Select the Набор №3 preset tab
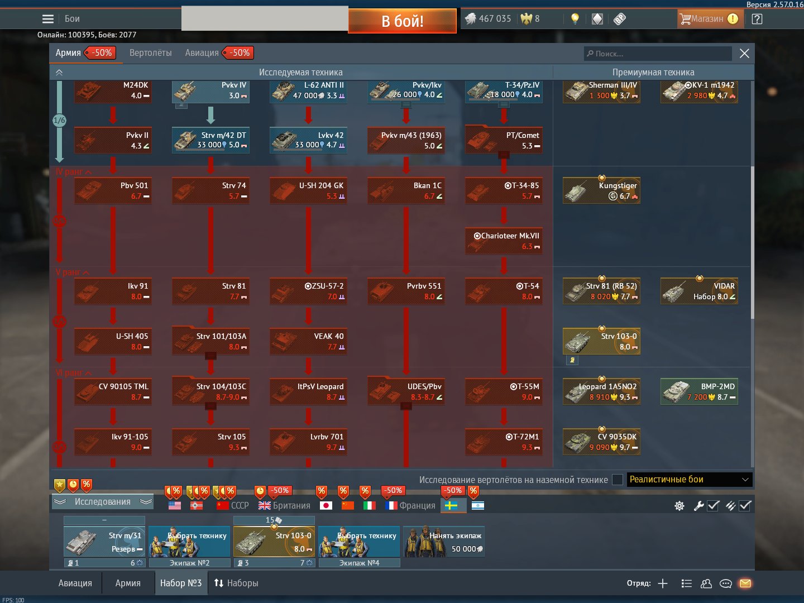This screenshot has height=603, width=804. pyautogui.click(x=181, y=583)
